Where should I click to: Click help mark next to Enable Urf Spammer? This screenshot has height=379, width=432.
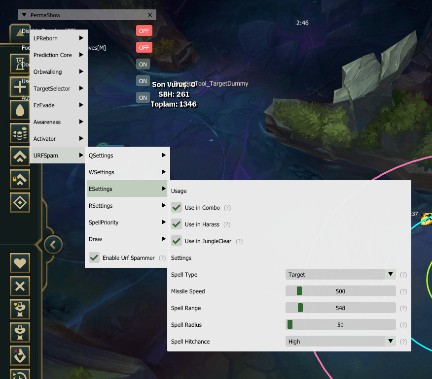click(162, 258)
